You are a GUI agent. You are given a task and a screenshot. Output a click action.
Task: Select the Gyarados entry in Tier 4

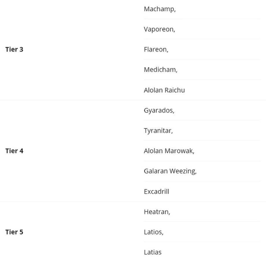click(x=159, y=110)
